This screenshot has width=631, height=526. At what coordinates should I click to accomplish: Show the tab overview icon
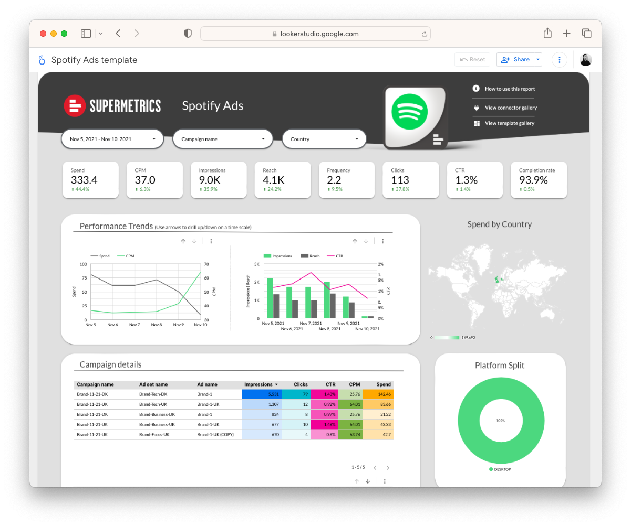click(586, 34)
